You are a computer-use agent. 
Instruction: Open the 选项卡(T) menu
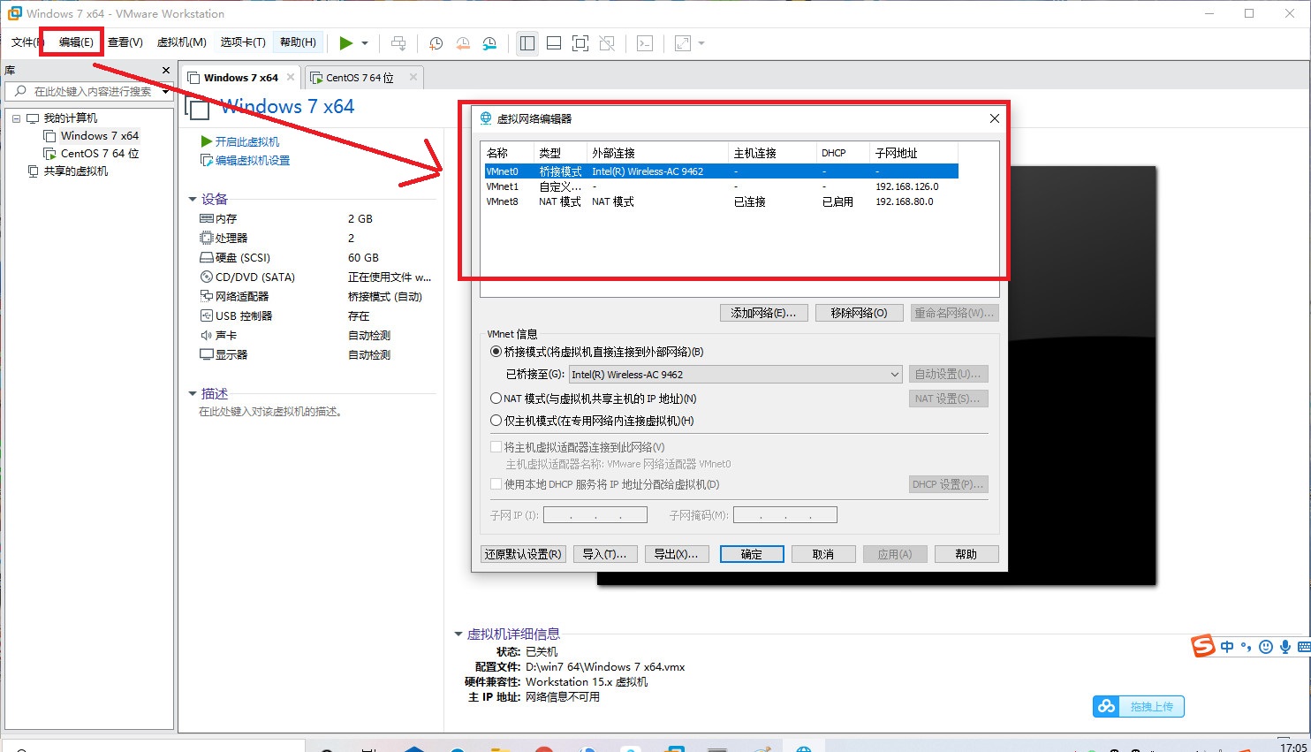click(243, 42)
